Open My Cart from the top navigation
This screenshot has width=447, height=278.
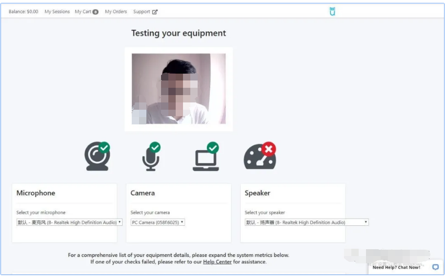pyautogui.click(x=82, y=12)
